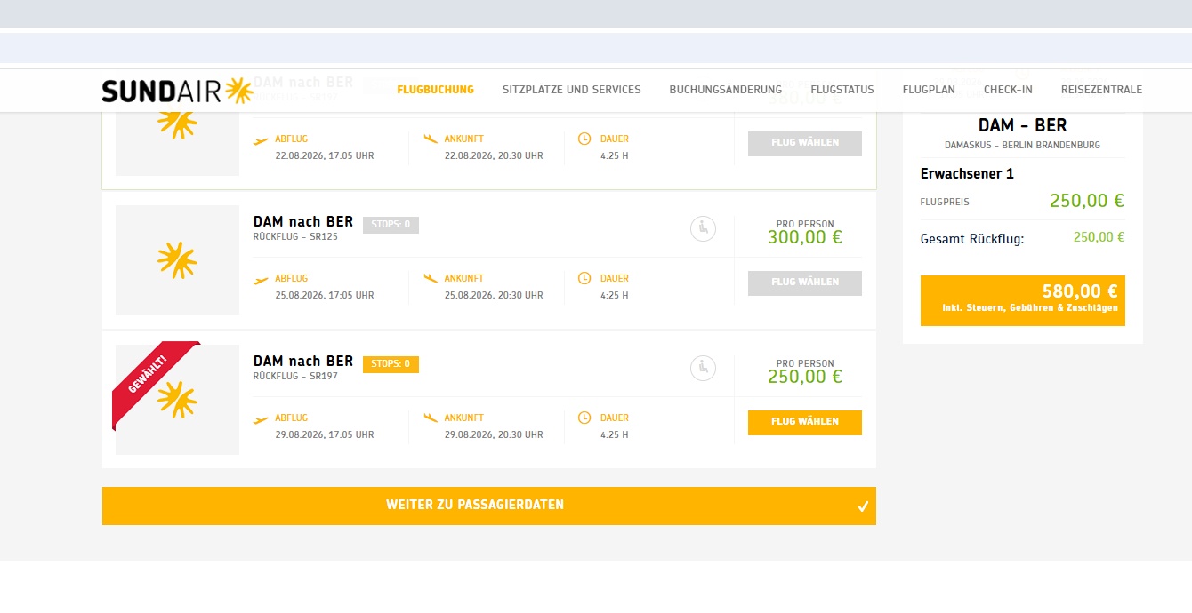The image size is (1192, 613).
Task: Click Stops: 0 badge on SR197
Action: [391, 364]
